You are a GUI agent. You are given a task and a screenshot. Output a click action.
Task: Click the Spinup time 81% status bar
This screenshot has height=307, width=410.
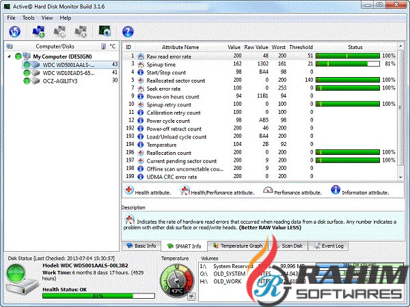point(348,63)
